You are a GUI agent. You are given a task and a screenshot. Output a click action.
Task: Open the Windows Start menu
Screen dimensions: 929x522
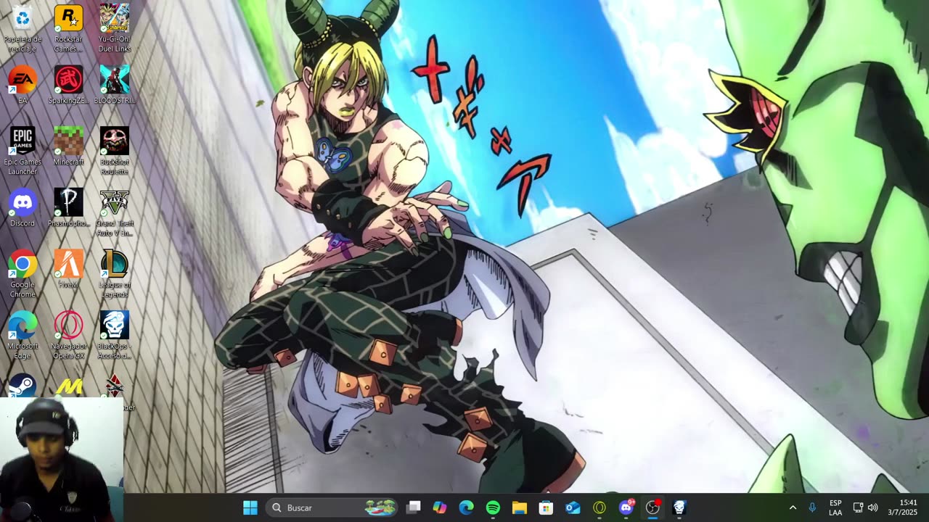(x=250, y=507)
